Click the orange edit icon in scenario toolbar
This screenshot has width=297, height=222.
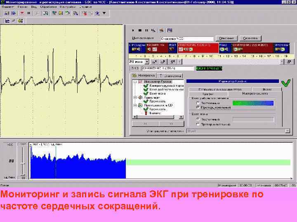click(161, 30)
